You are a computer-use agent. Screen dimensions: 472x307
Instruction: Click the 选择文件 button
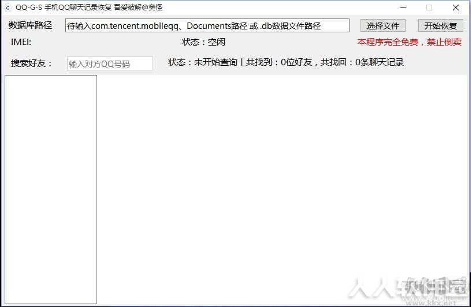(382, 26)
